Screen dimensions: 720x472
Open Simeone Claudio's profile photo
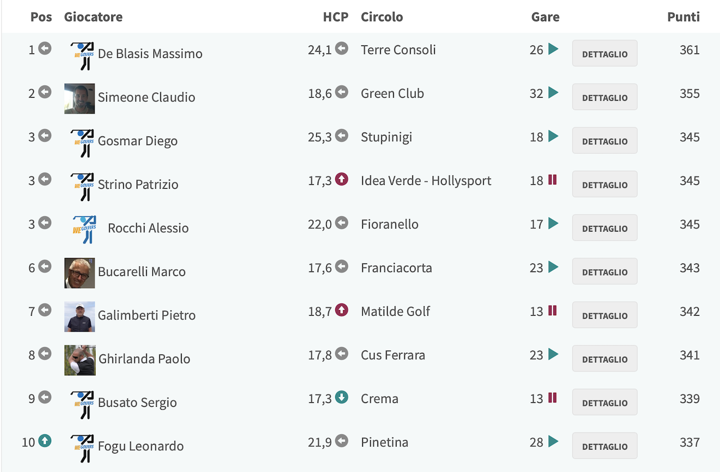pos(79,98)
